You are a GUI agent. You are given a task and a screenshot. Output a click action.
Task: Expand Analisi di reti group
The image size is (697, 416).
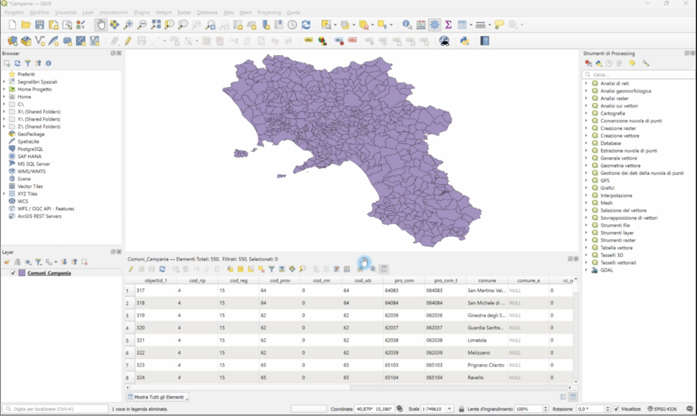(586, 83)
